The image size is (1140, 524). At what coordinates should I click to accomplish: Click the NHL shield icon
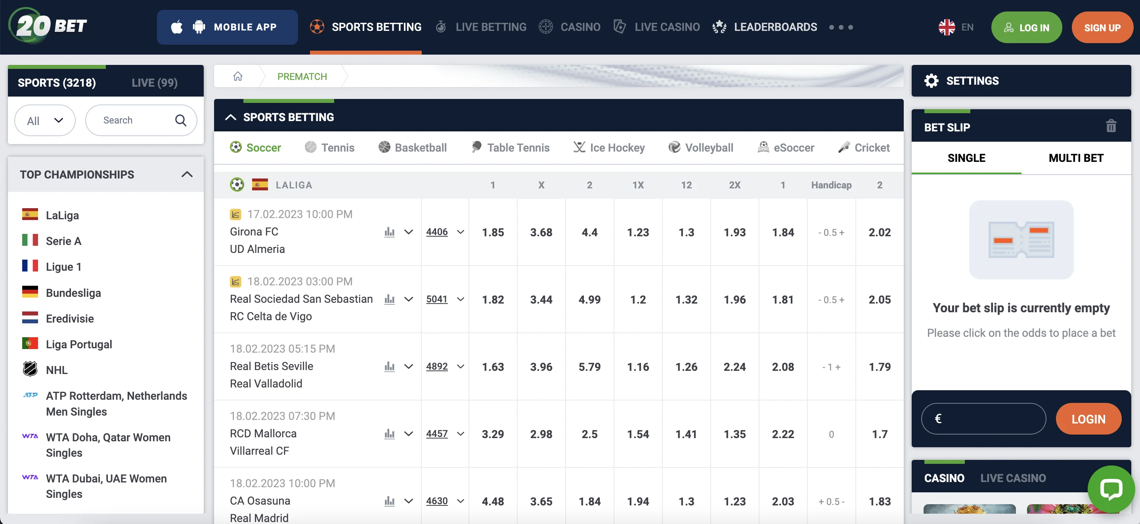[30, 369]
